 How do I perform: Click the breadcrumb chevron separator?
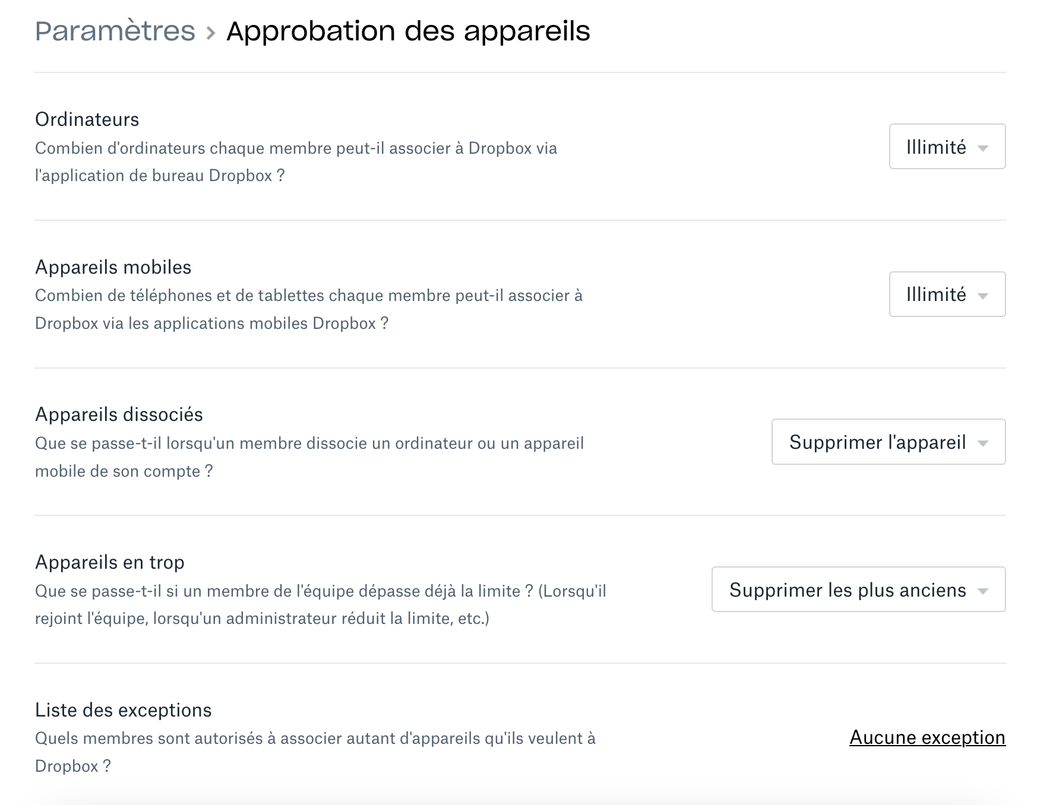pyautogui.click(x=211, y=33)
